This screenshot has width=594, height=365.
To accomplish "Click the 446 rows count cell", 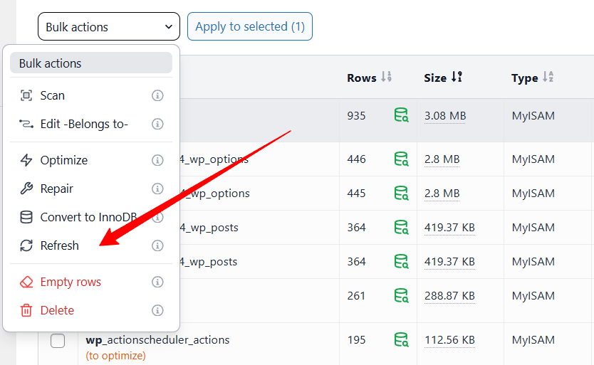I will point(357,159).
